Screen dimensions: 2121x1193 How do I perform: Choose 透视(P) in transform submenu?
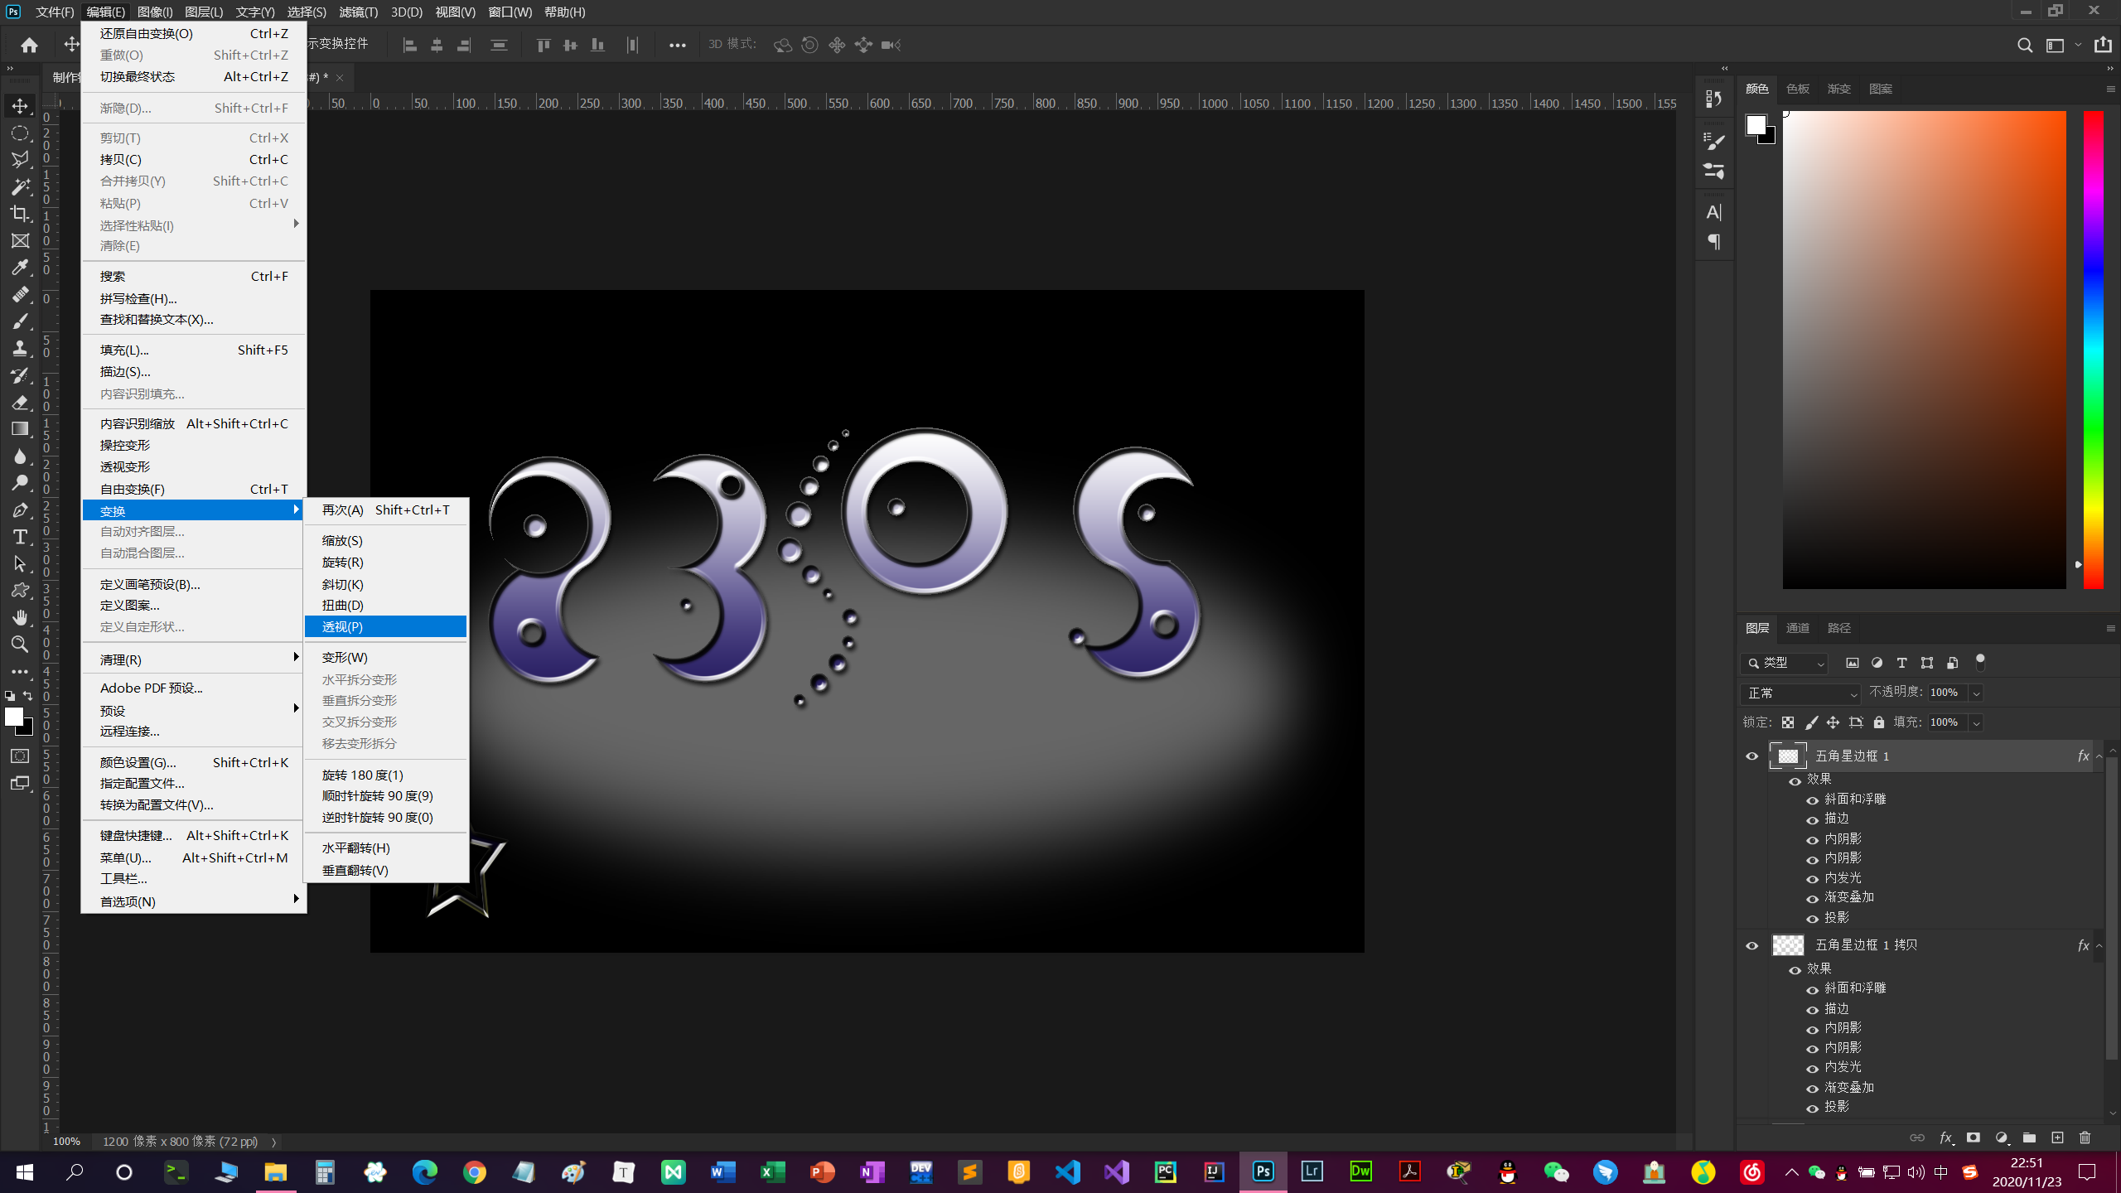[x=385, y=627]
